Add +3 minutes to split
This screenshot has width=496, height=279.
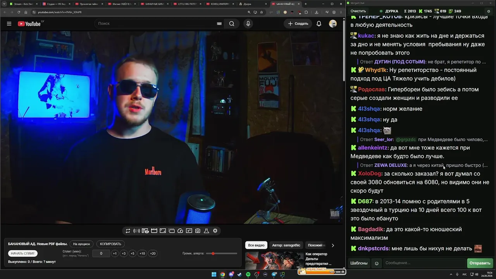pos(124,253)
